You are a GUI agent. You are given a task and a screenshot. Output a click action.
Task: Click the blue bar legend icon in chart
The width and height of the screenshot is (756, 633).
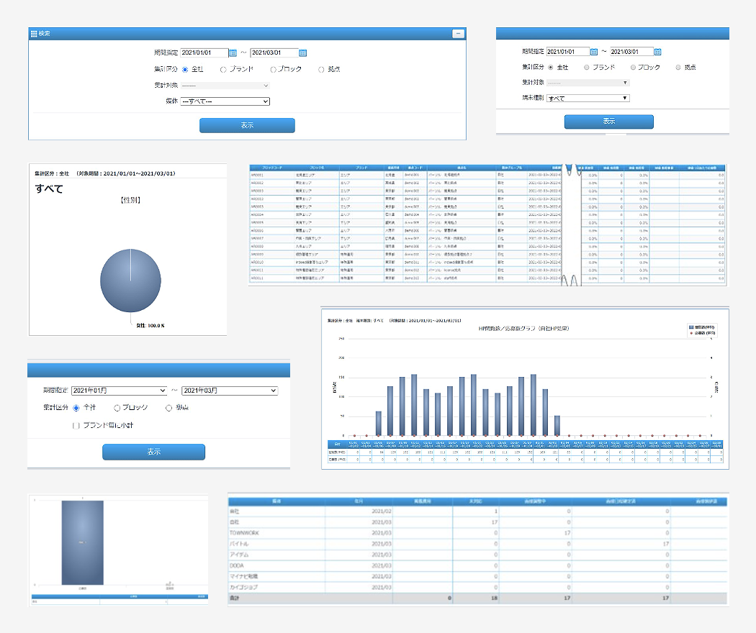pos(690,327)
